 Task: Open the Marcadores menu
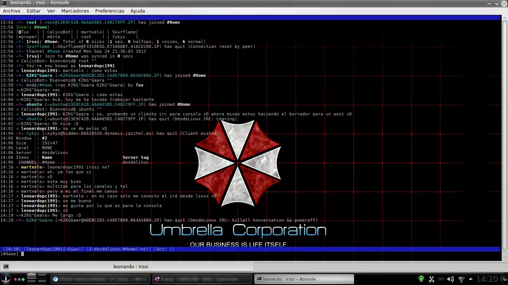tap(75, 11)
